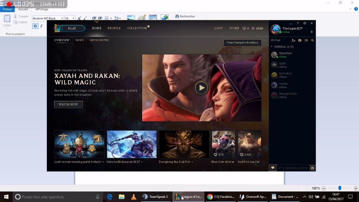The image size is (359, 202).
Task: Click the Play button in League client
Action: point(72,28)
